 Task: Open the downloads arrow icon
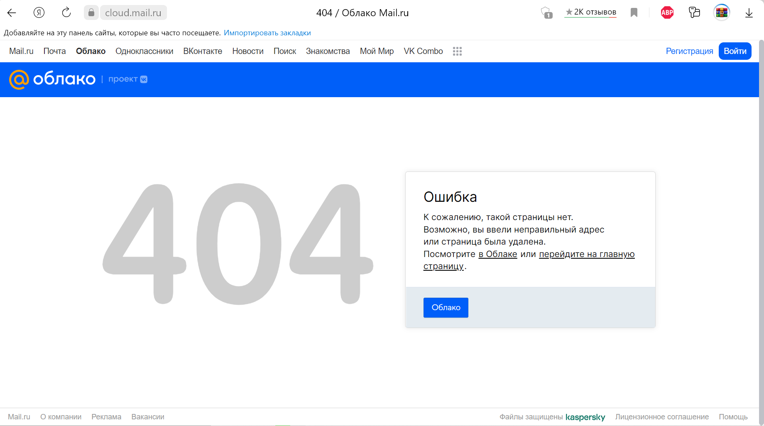click(749, 13)
